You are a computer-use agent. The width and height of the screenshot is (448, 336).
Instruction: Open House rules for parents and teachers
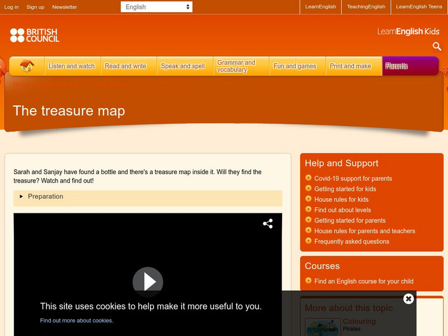(365, 231)
